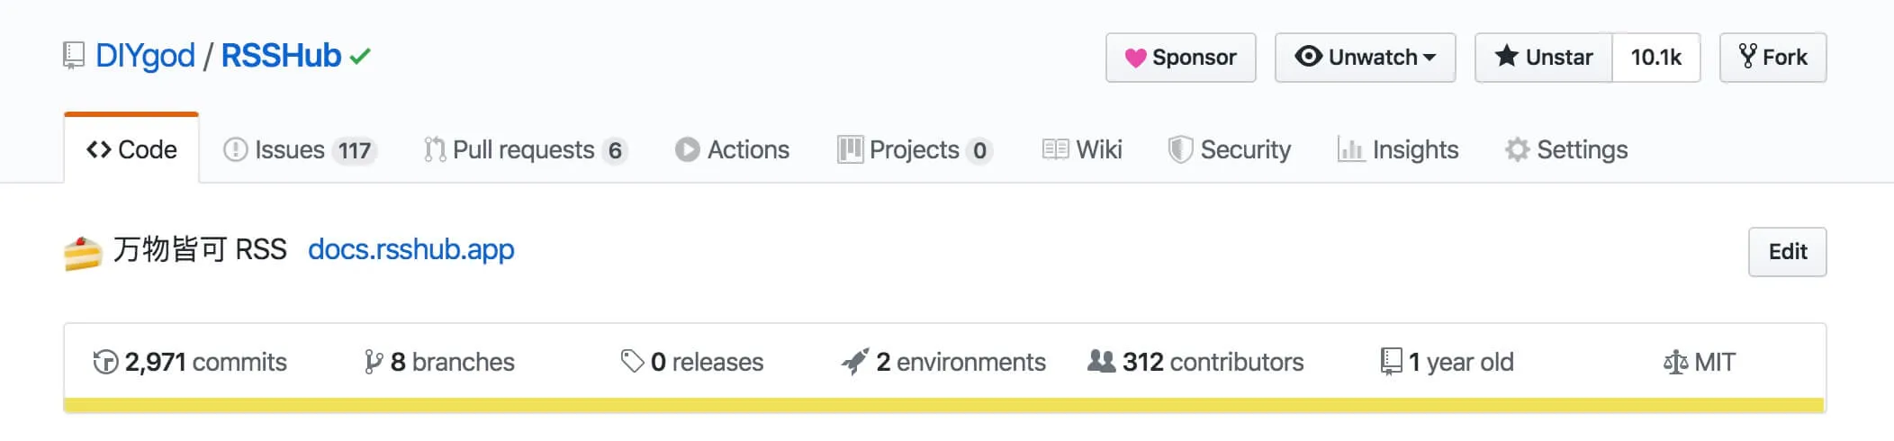Screen dimensions: 1894x441
Task: Click the releases tag icon
Action: point(632,362)
